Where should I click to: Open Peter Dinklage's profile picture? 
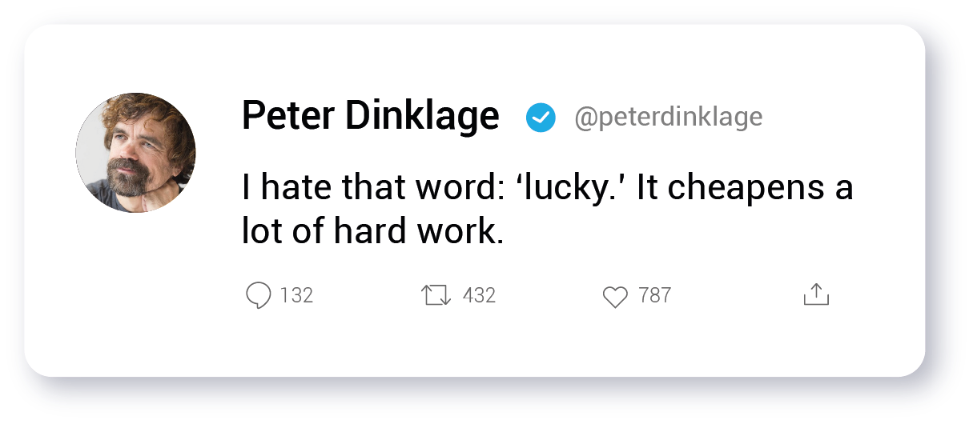[135, 153]
